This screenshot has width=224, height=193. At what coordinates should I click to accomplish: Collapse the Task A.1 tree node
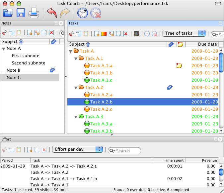click(76, 58)
